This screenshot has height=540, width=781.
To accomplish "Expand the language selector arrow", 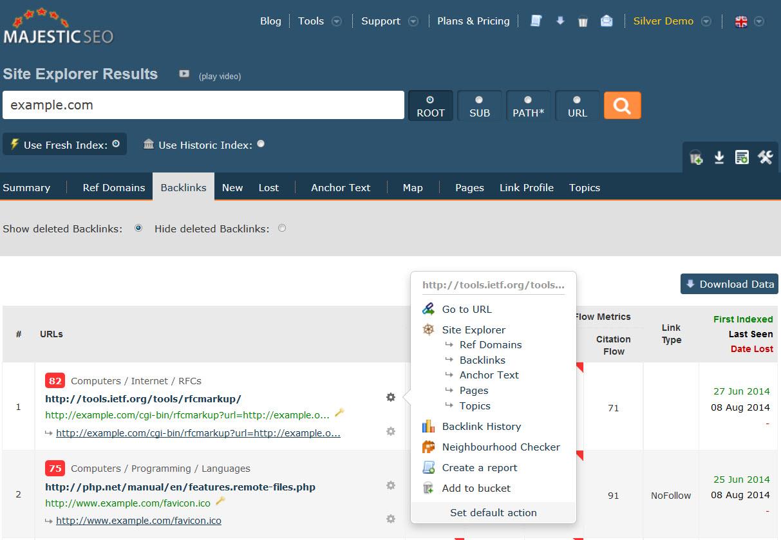I will [x=759, y=21].
